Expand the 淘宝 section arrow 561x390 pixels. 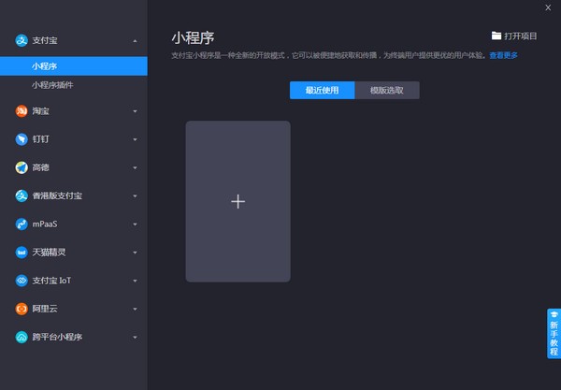[x=135, y=112]
